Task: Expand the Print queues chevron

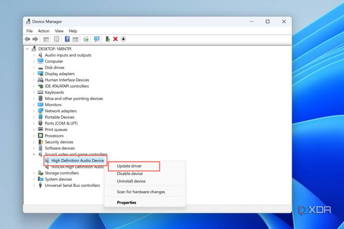Action: 34,129
